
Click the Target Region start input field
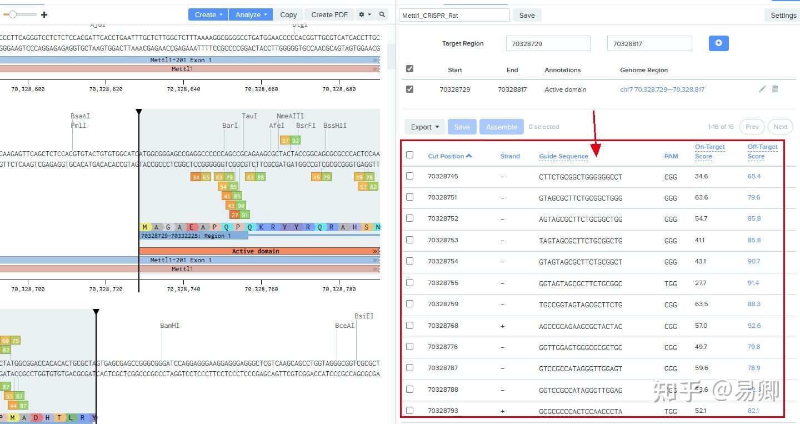pos(548,43)
